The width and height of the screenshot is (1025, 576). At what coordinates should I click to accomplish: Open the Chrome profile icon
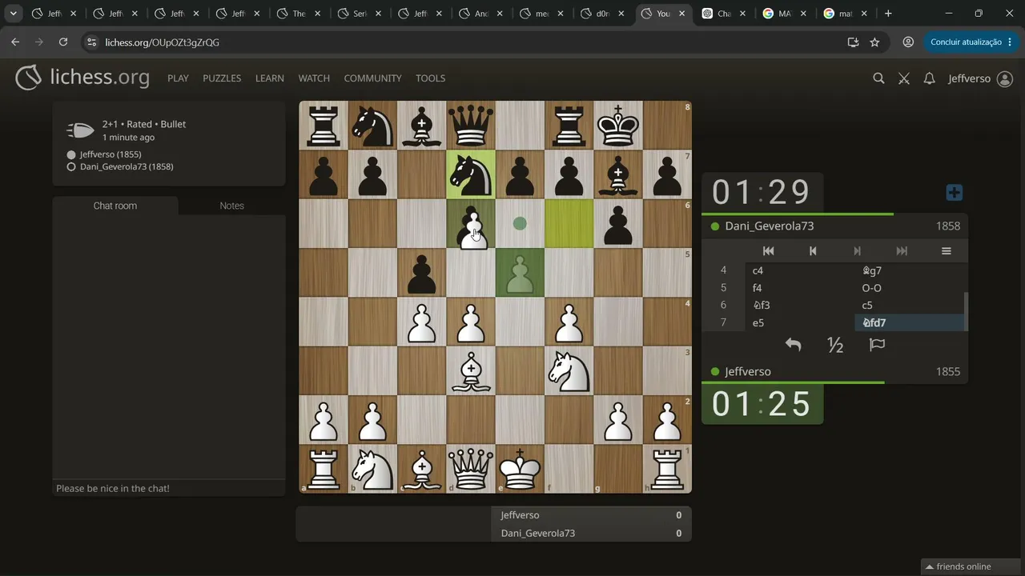click(908, 42)
